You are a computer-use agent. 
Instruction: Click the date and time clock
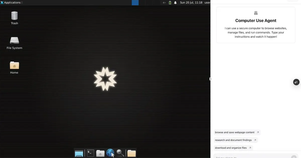[191, 3]
